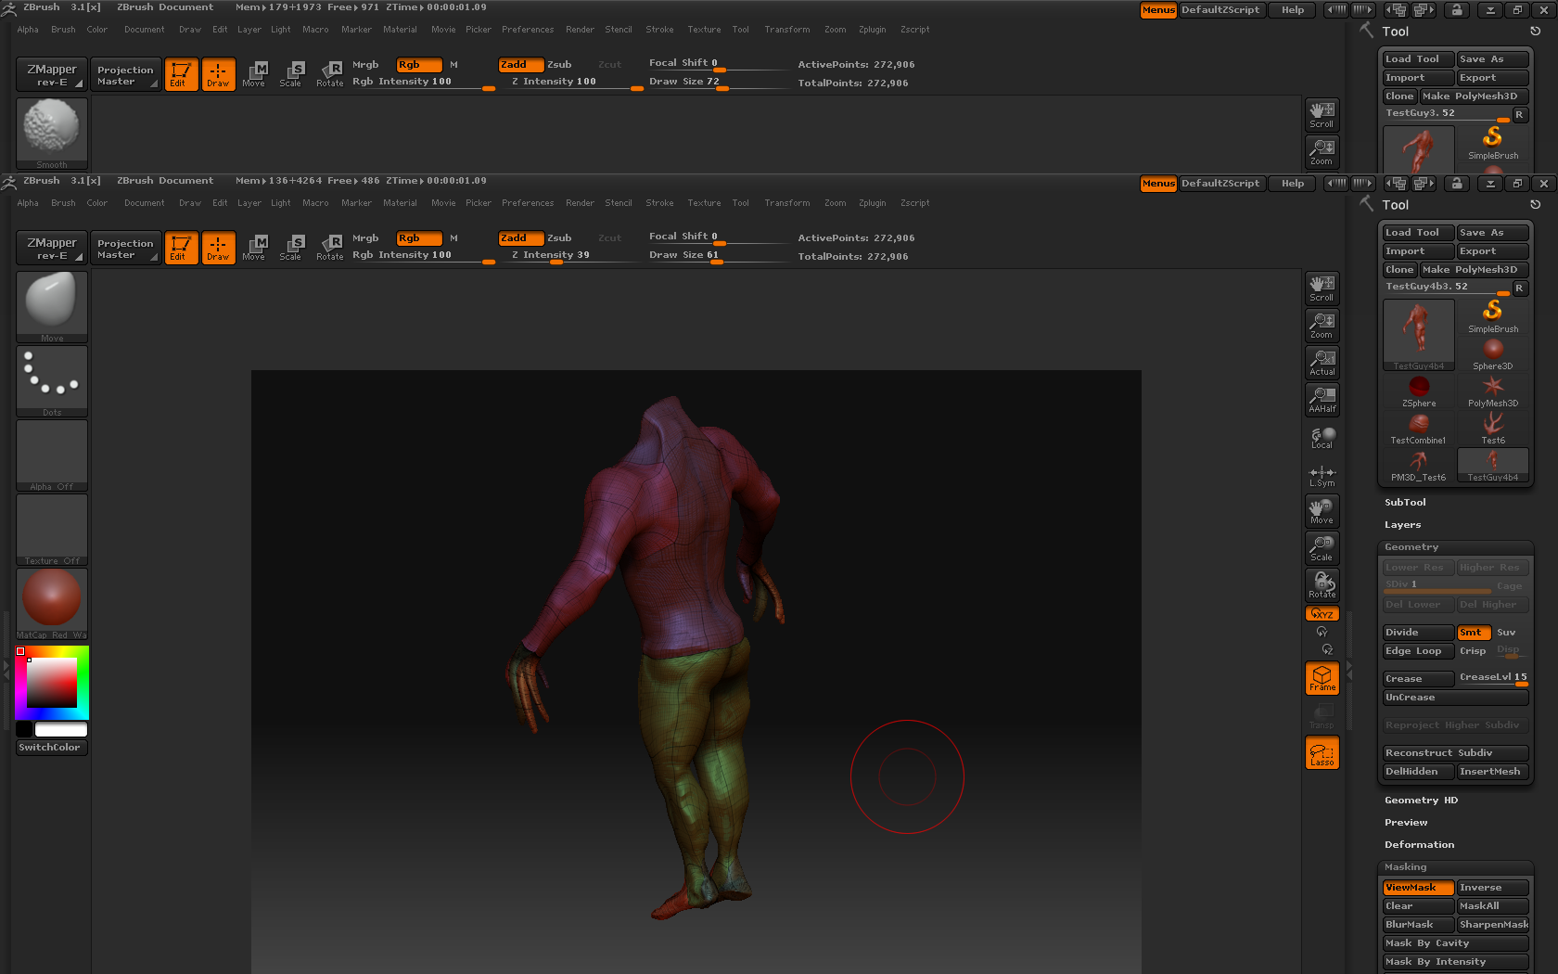Click the AAHalf antialiased half-size icon

(x=1322, y=399)
